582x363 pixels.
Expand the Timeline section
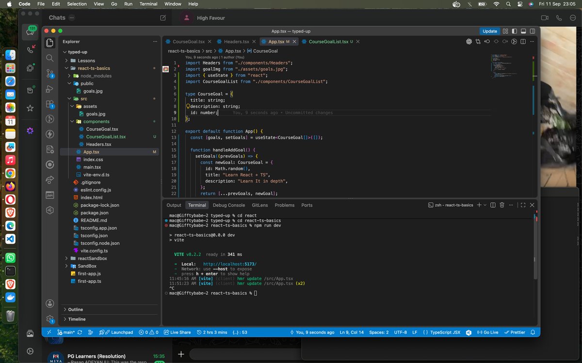(109, 319)
